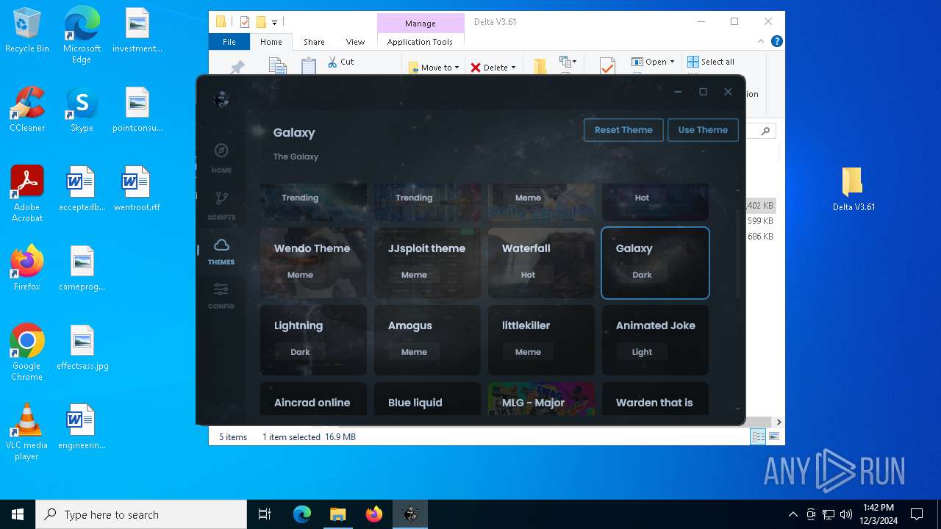Viewport: 941px width, 529px height.
Task: Click the Explorer horizontal scrollbar right arrow
Action: tap(779, 422)
